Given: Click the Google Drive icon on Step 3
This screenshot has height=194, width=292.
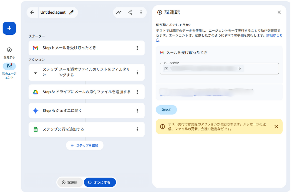Looking at the screenshot, I should pos(36,92).
